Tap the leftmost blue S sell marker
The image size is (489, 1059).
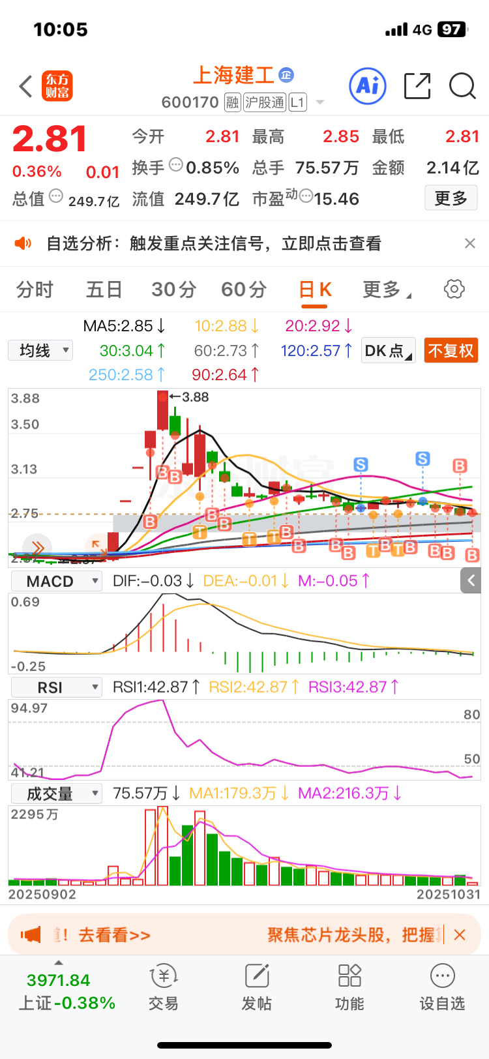tap(361, 464)
